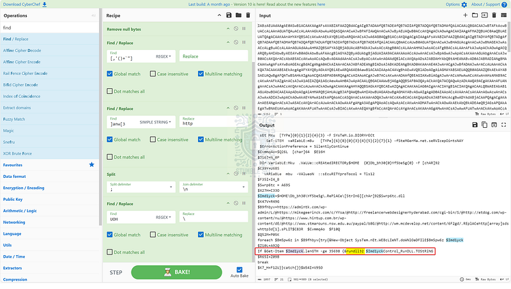
Task: Save output to file icon
Action: (475, 125)
